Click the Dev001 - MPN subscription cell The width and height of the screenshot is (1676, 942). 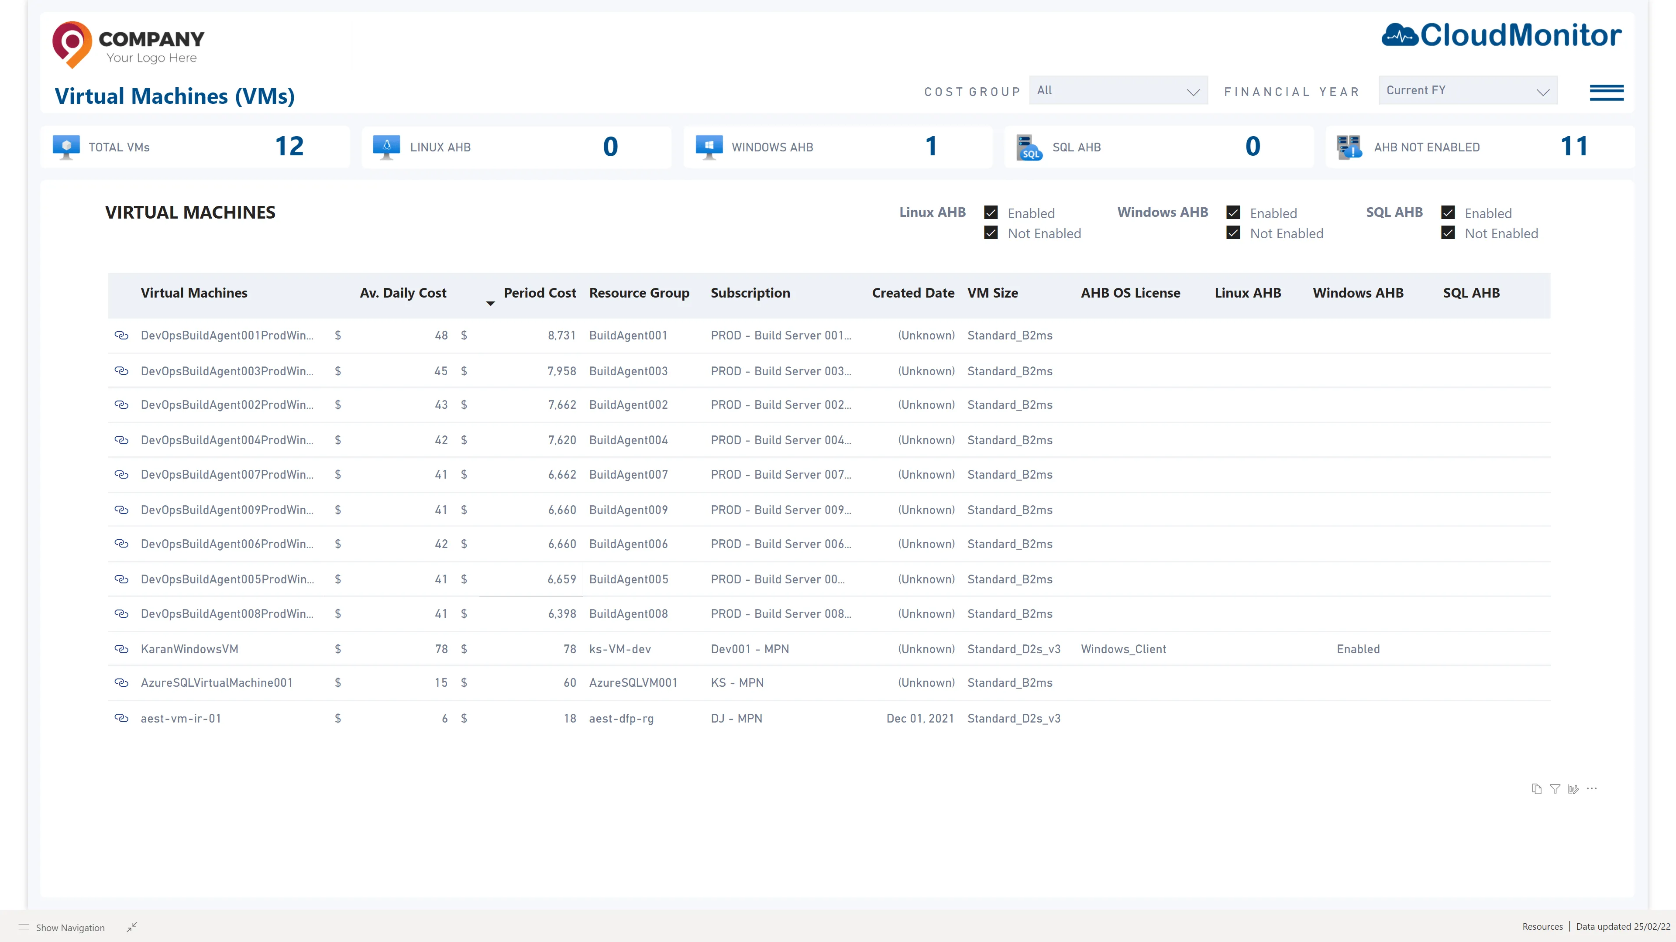coord(750,649)
